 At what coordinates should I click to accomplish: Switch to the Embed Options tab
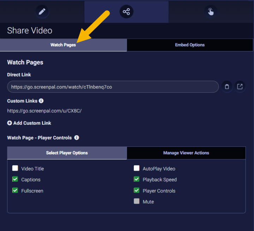tap(190, 45)
